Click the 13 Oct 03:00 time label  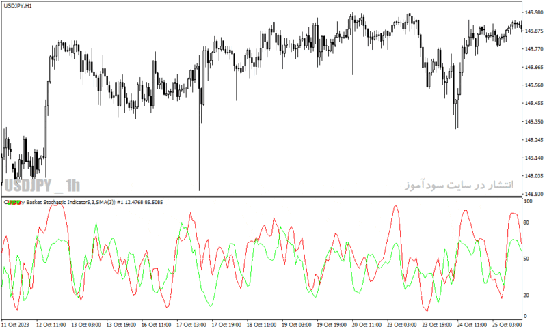(x=86, y=325)
